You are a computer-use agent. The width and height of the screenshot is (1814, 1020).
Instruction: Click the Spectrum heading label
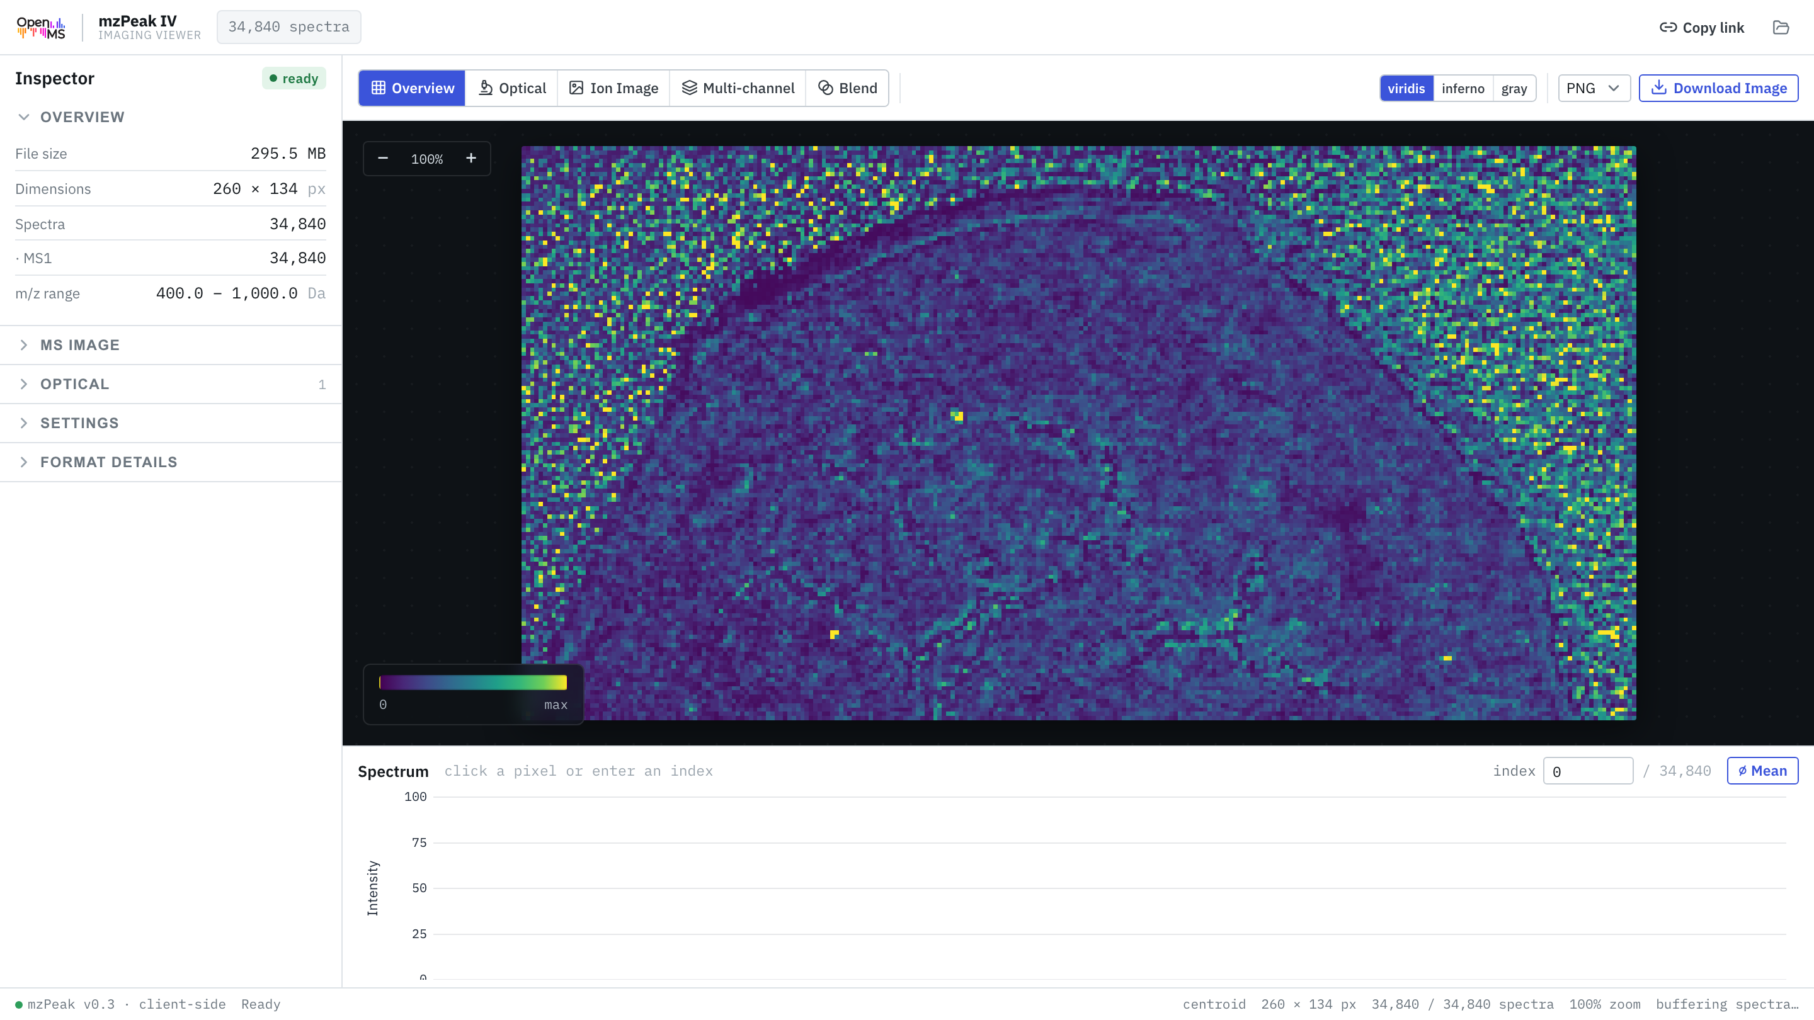(x=393, y=771)
